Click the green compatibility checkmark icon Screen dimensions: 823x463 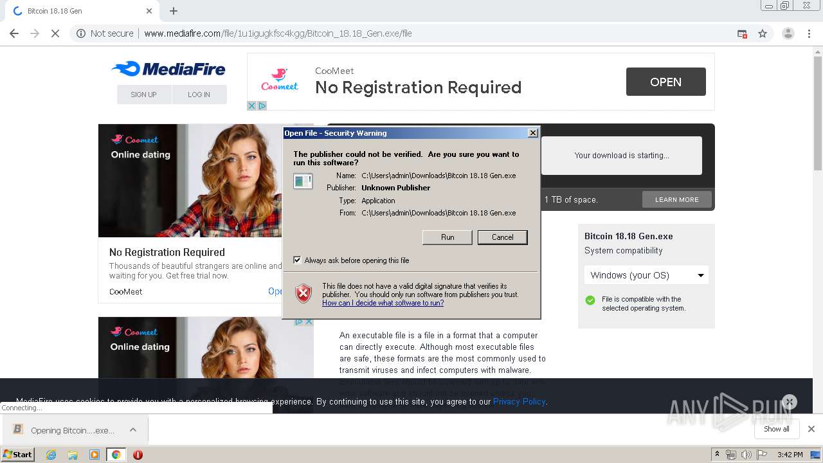coord(590,300)
